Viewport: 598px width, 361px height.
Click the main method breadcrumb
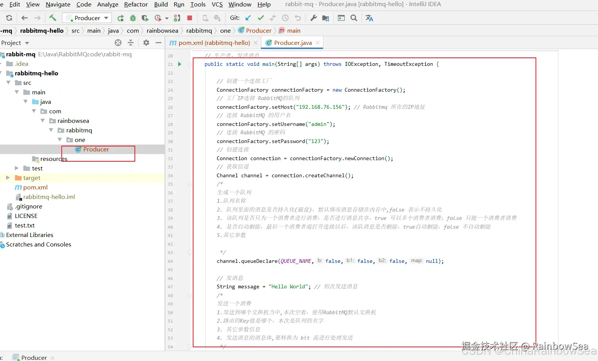[x=289, y=30]
